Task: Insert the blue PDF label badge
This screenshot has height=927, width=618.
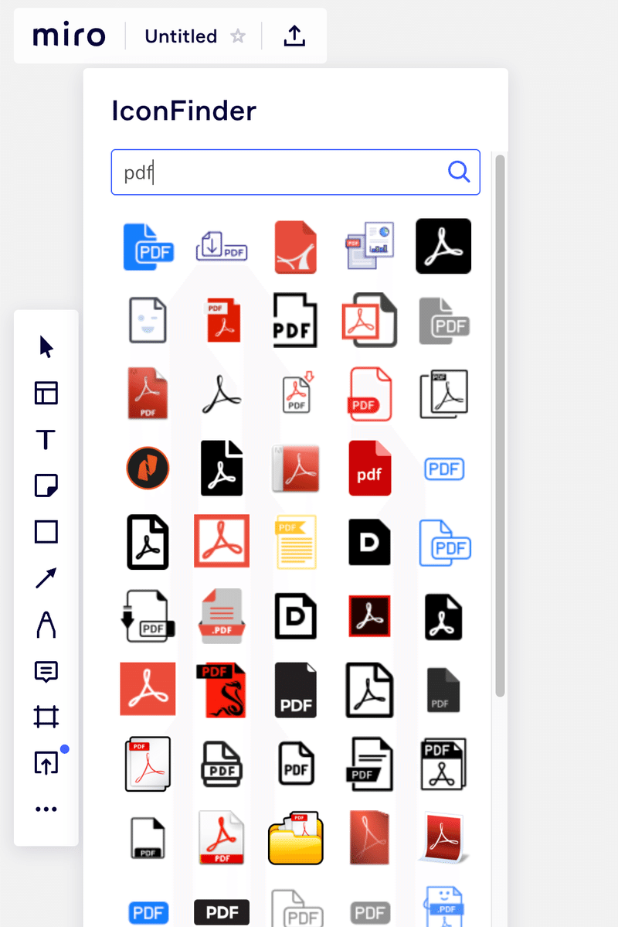Action: pos(148,913)
